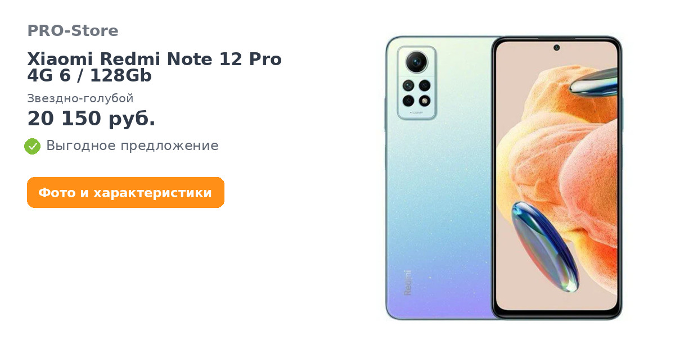This screenshot has height=354, width=675.
Task: Click the blue glass oval on wallpaper
Action: (544, 246)
